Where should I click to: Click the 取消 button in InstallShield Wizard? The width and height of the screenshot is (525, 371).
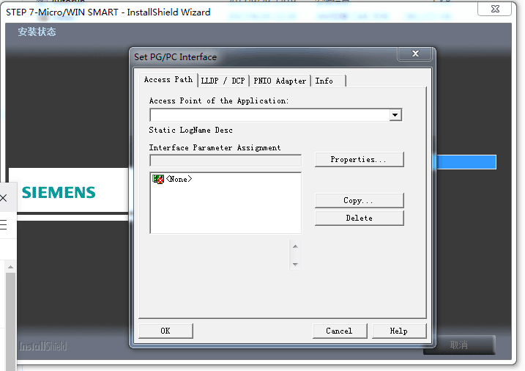click(x=459, y=345)
